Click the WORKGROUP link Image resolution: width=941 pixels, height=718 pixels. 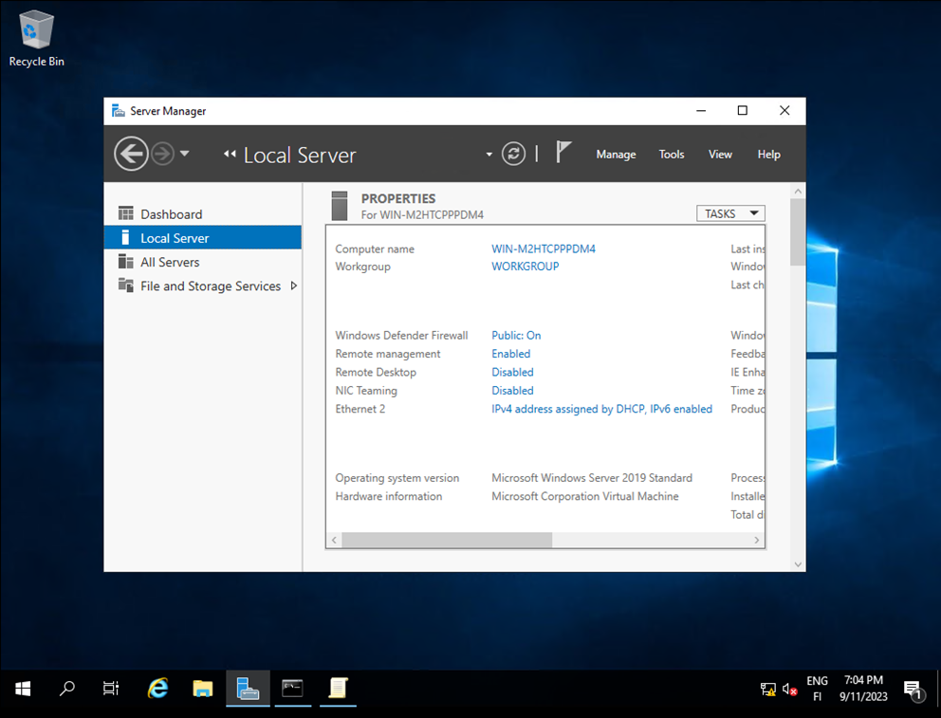click(x=525, y=266)
